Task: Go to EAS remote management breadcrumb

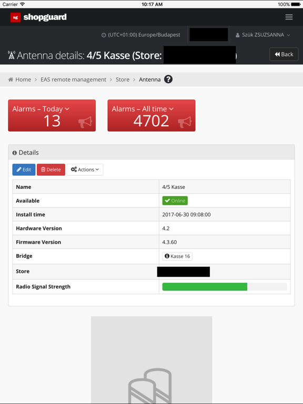Action: [73, 79]
